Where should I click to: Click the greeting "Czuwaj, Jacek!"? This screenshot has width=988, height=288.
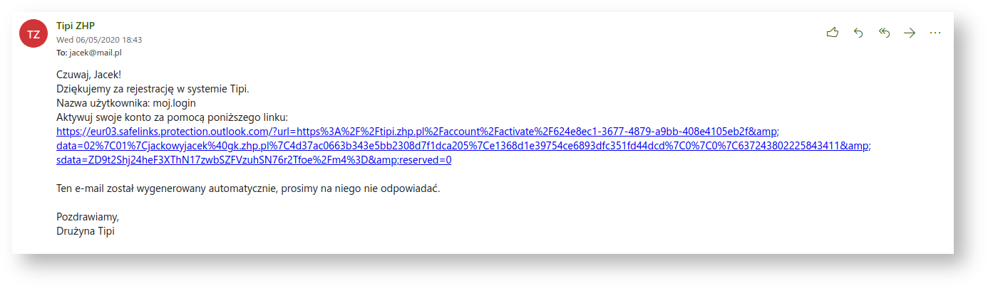(x=93, y=75)
